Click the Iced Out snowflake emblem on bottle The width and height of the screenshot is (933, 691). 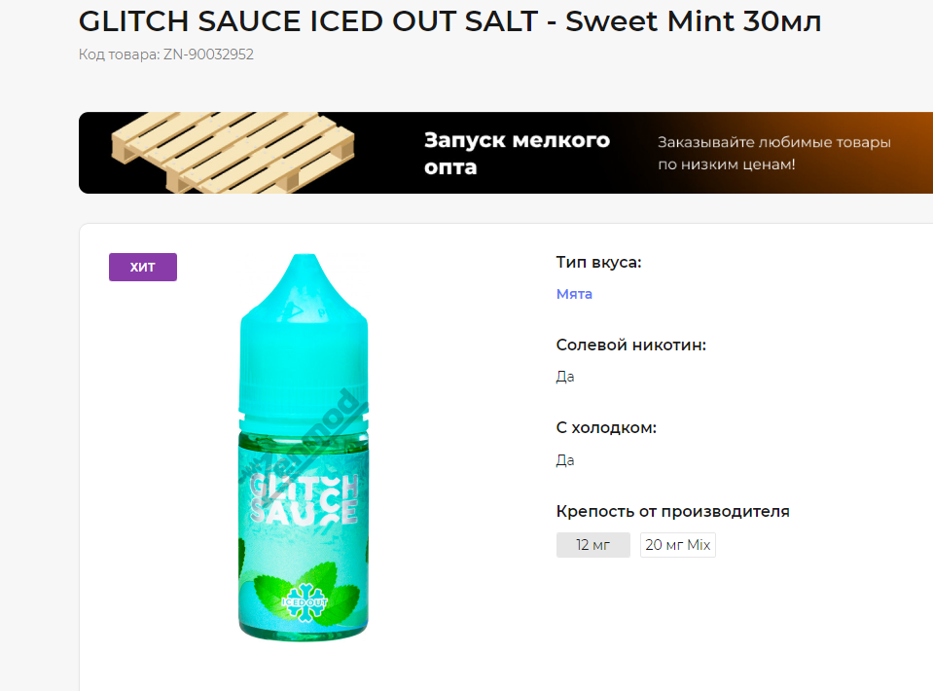click(305, 602)
